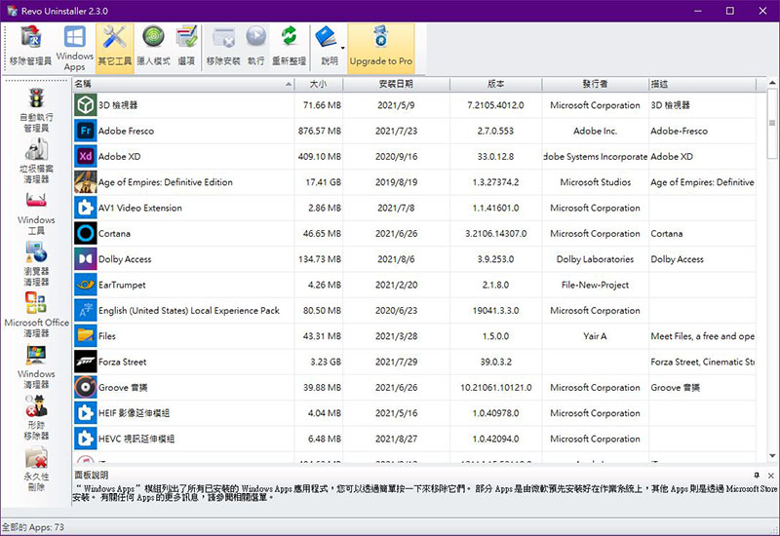Sort list by 描述 description column
Image resolution: width=780 pixels, height=536 pixels.
[x=702, y=84]
